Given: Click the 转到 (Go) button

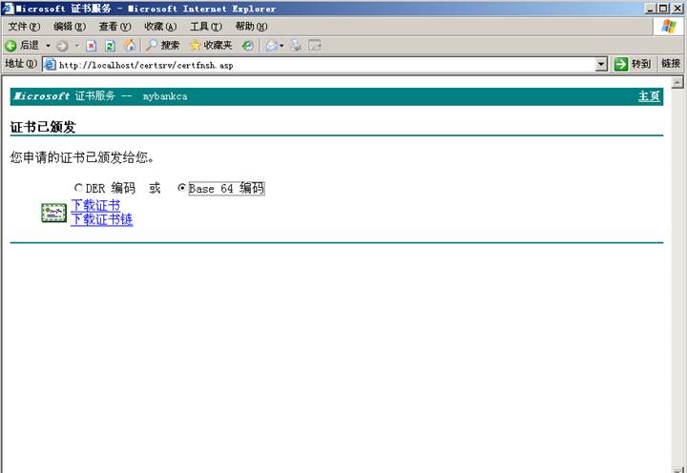Looking at the screenshot, I should [x=633, y=65].
